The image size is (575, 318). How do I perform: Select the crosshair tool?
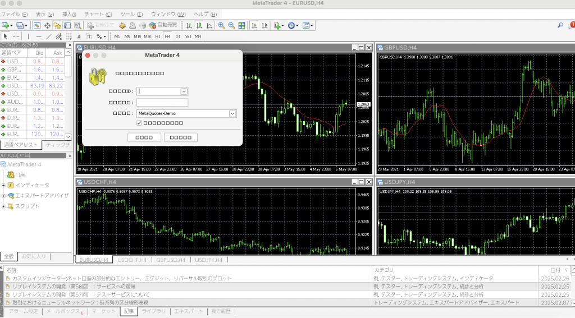tap(16, 36)
